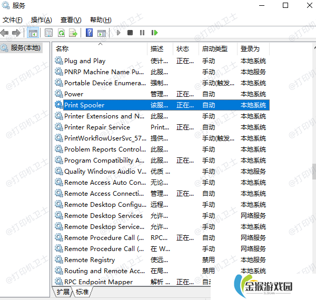Click 禁用 startup type of Remote Registry
Viewport: 316px width, 300px height.
tap(209, 259)
